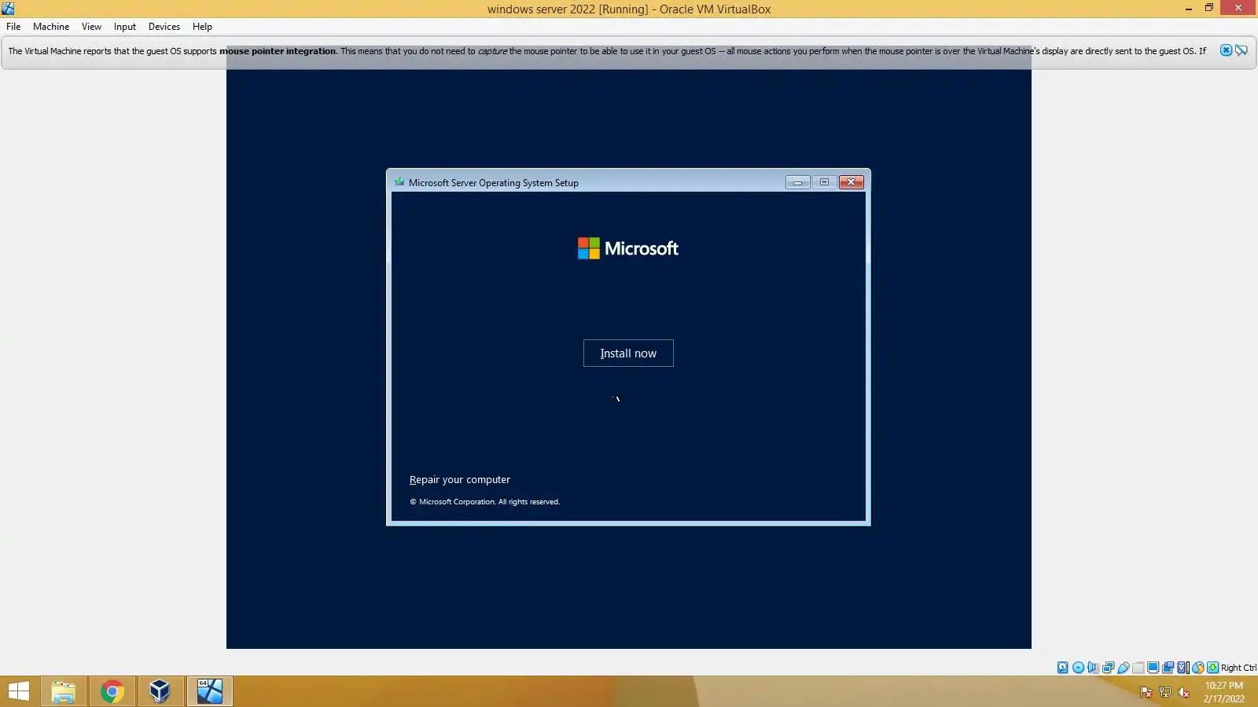Open VirtualBox Manager from the taskbar

160,691
